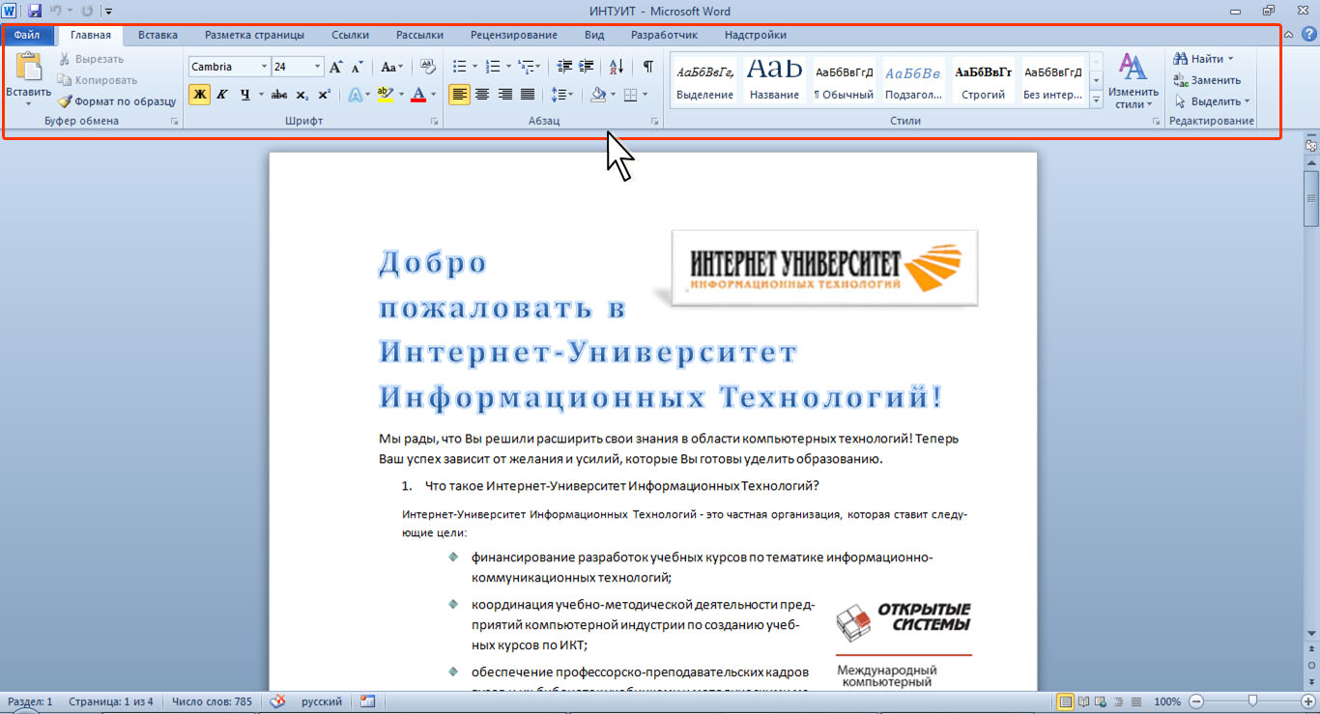Click Заменить (Replace) in editing group
The image size is (1320, 714).
[1208, 80]
